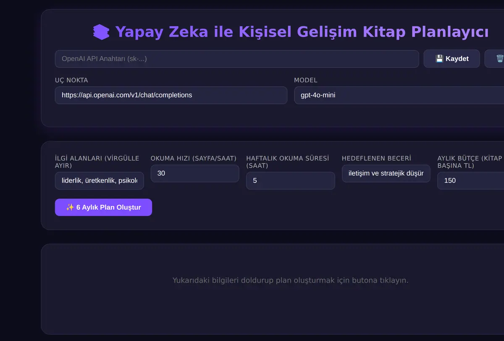Click the placeholder text 'Yukarıdaki bilgileri doldurup...'
This screenshot has height=341, width=504.
pos(291,280)
